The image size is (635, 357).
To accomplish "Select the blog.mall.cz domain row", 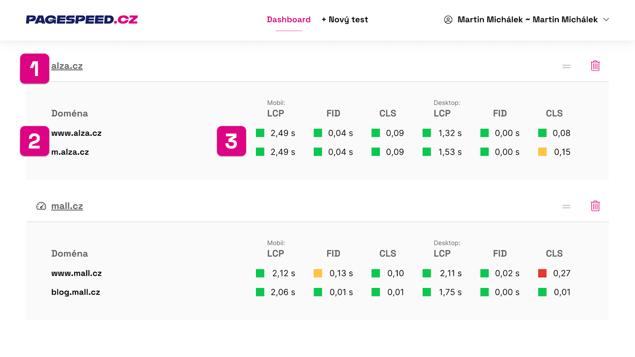I will (x=76, y=292).
